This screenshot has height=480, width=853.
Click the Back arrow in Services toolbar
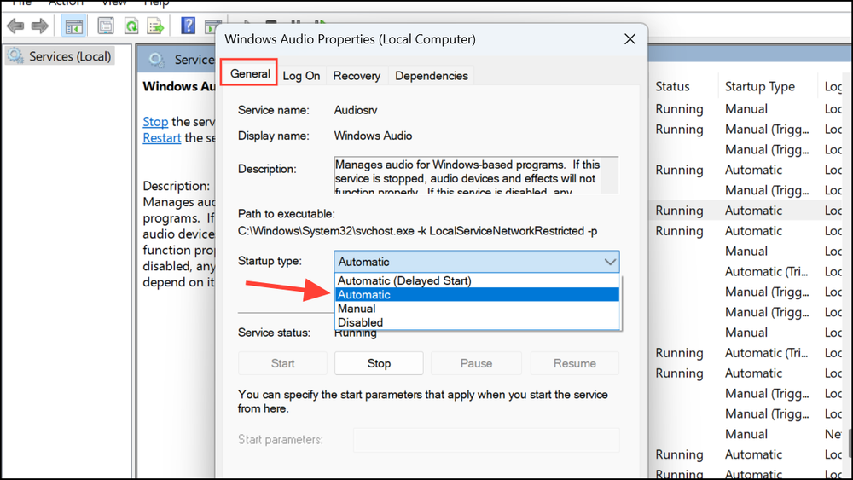[15, 26]
